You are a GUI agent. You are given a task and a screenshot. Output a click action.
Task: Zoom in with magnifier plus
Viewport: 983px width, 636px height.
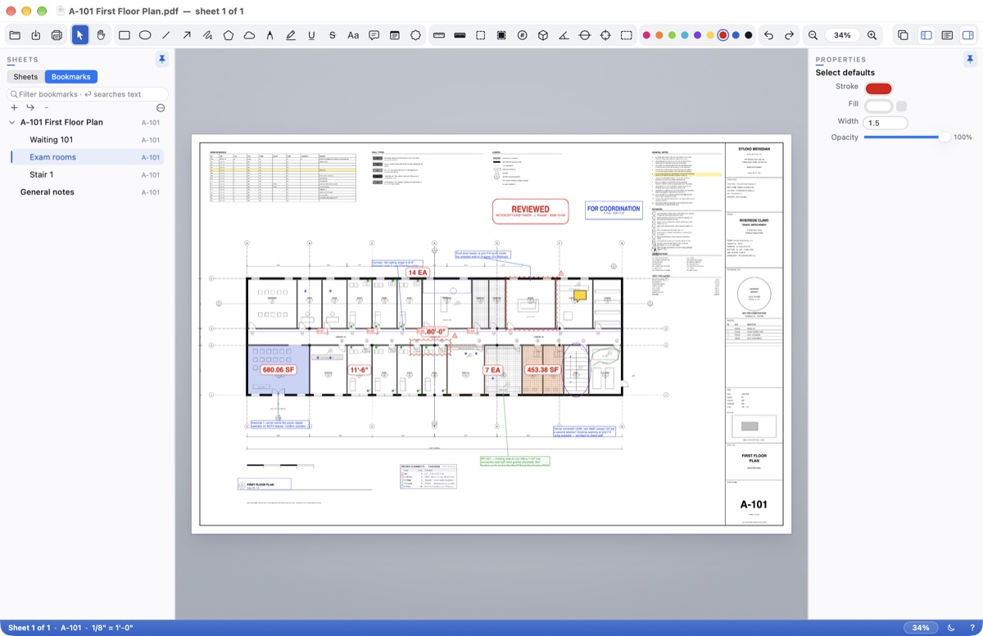pos(872,35)
